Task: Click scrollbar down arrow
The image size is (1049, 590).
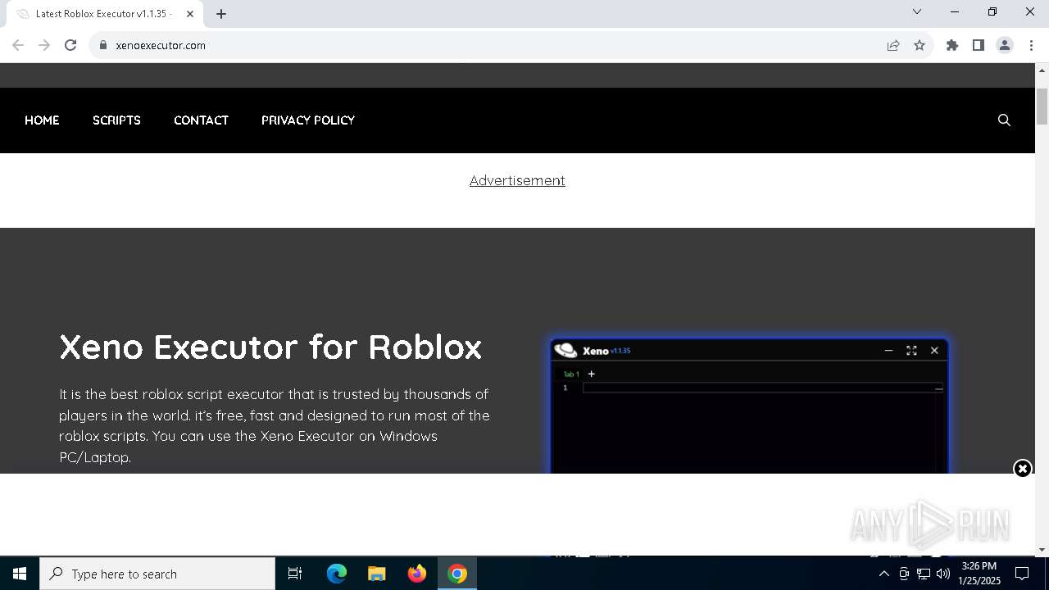Action: click(x=1042, y=549)
